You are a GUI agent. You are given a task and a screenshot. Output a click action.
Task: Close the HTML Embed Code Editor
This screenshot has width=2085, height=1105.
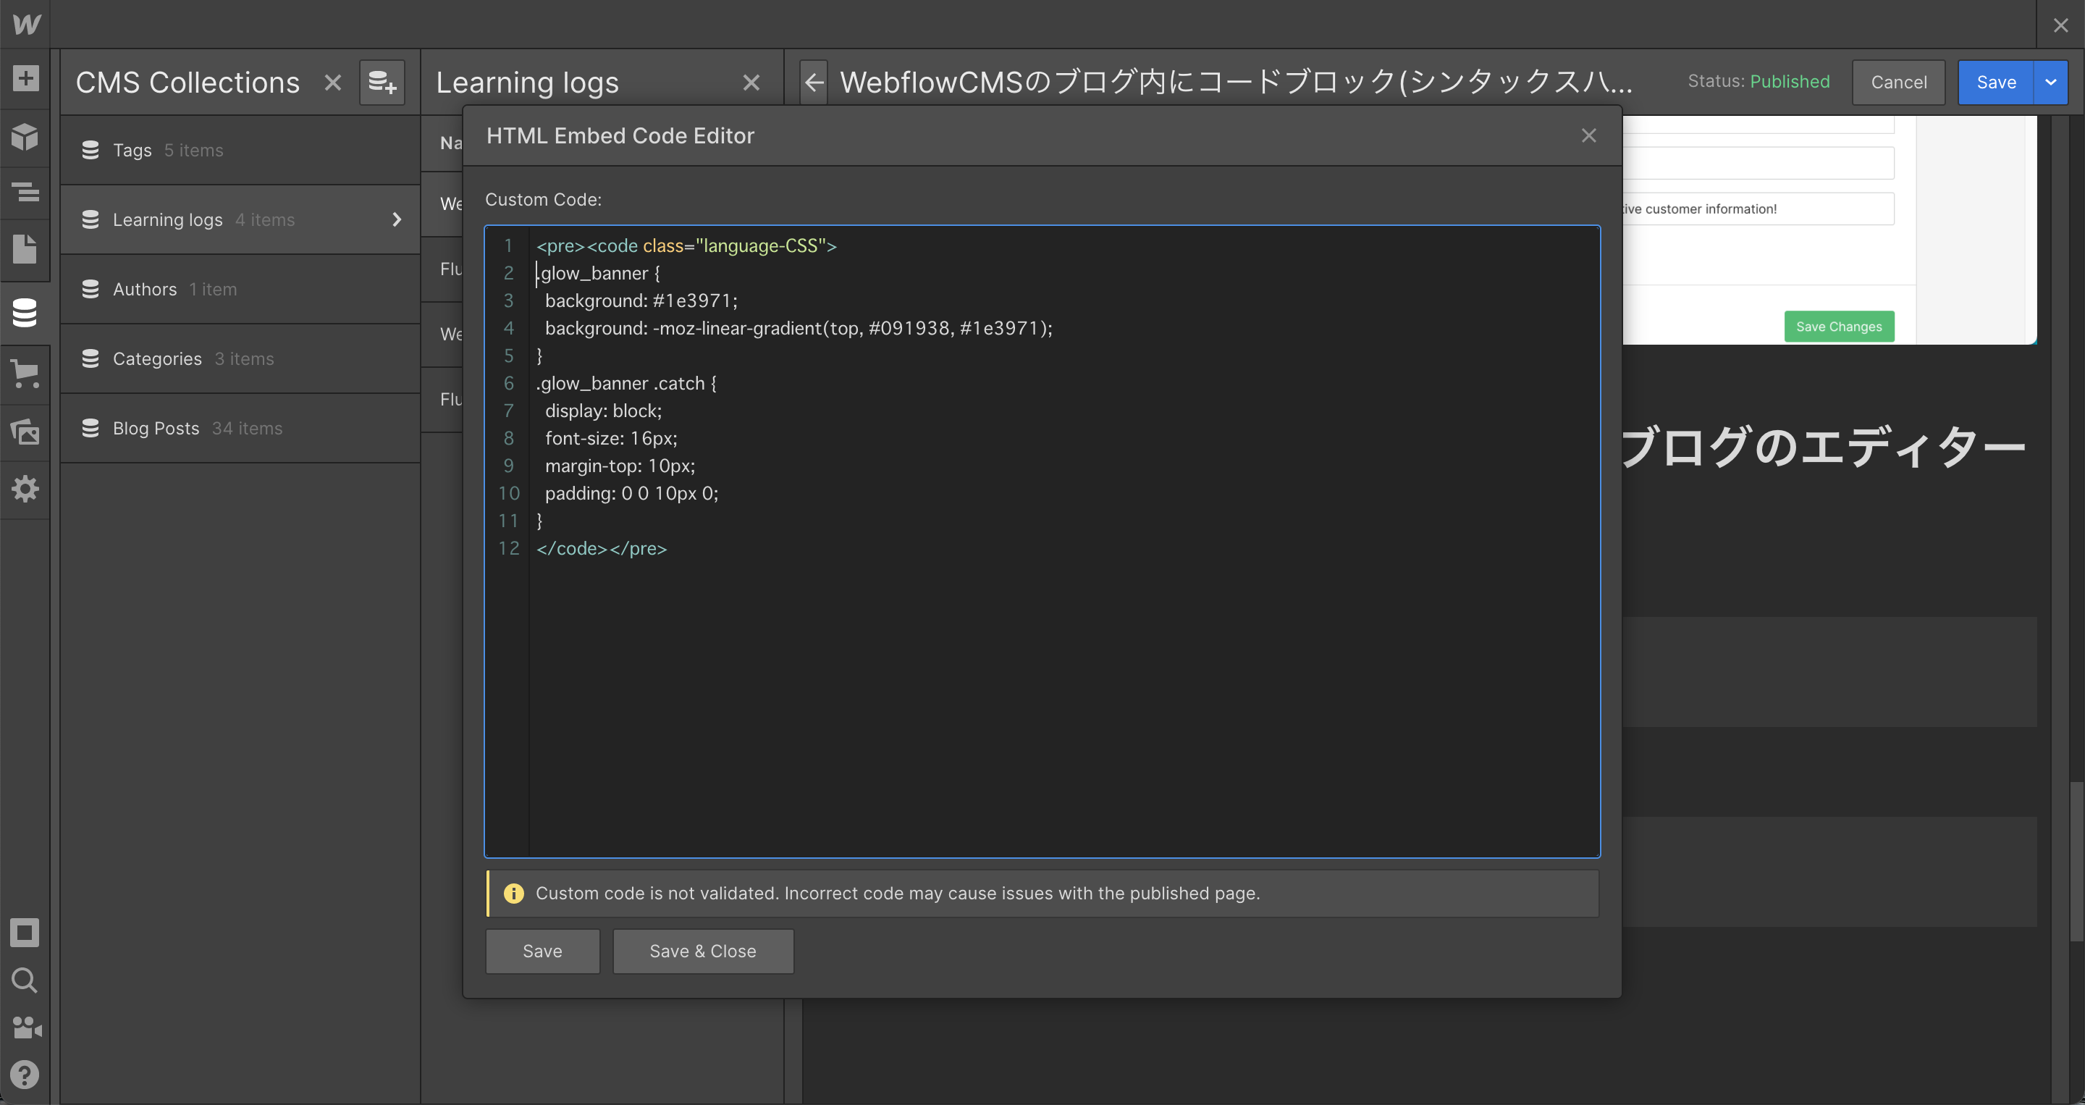1588,136
